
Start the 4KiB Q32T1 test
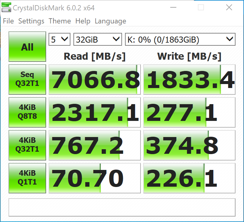(27, 145)
